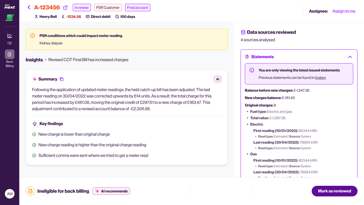Click 'New charge is lower than original charge'
This screenshot has width=364, height=205.
(x=74, y=134)
